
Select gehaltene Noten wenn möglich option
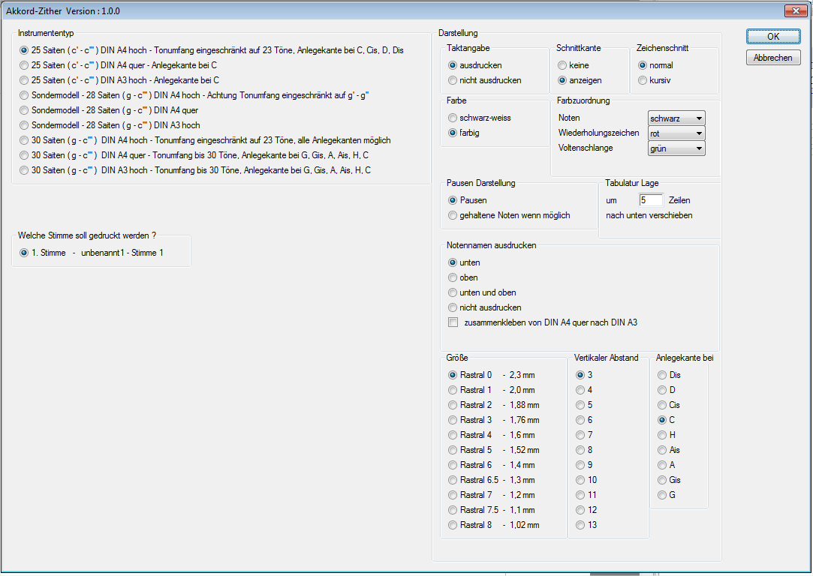[x=453, y=215]
